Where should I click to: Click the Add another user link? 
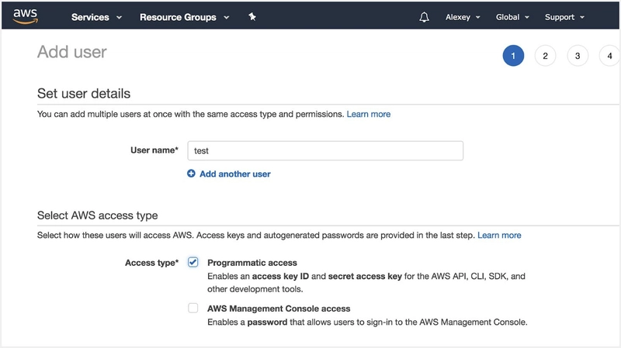[235, 174]
